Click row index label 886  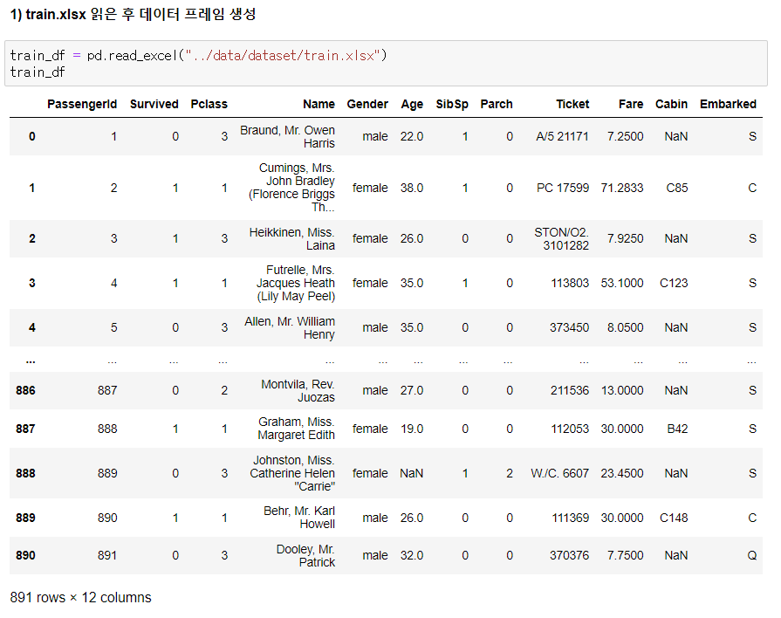(x=25, y=390)
